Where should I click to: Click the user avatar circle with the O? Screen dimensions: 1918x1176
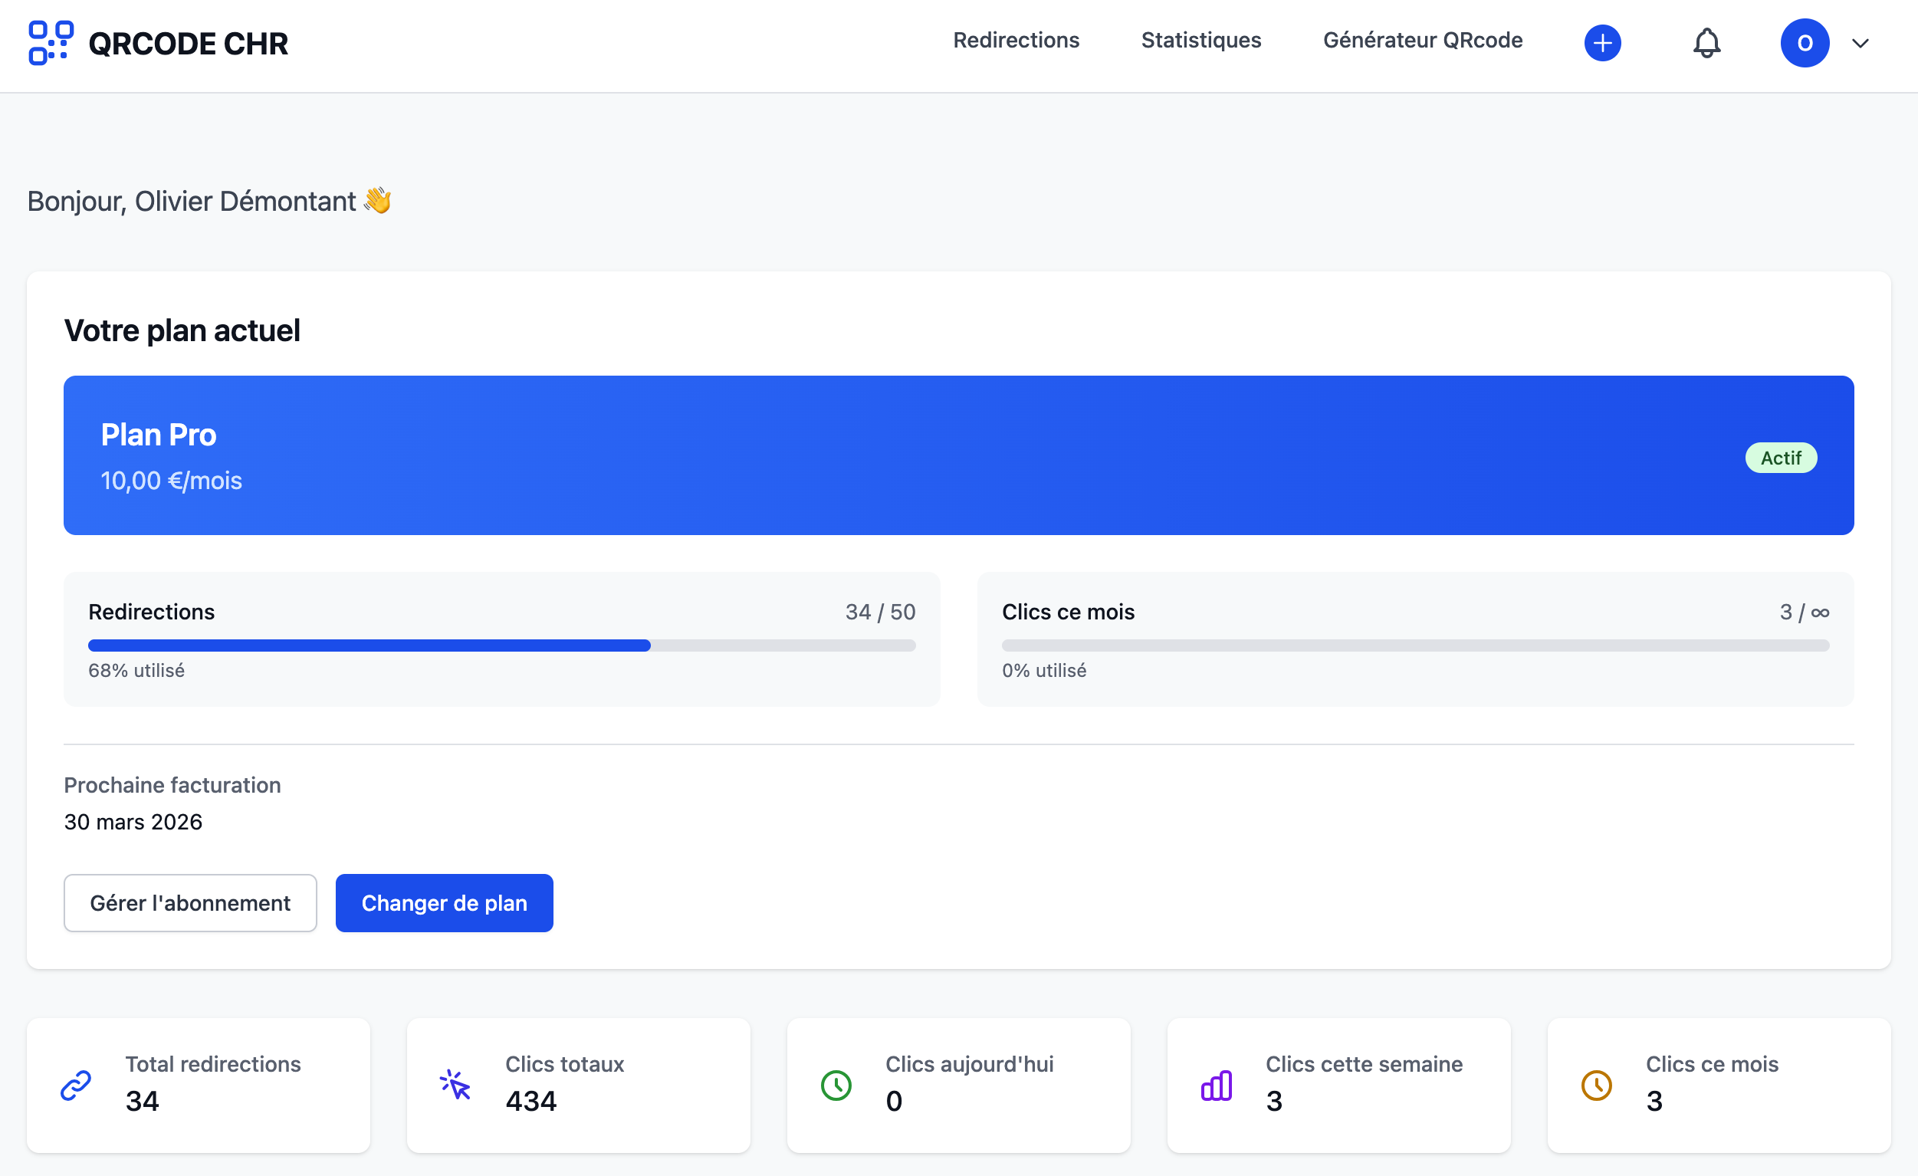click(x=1805, y=43)
